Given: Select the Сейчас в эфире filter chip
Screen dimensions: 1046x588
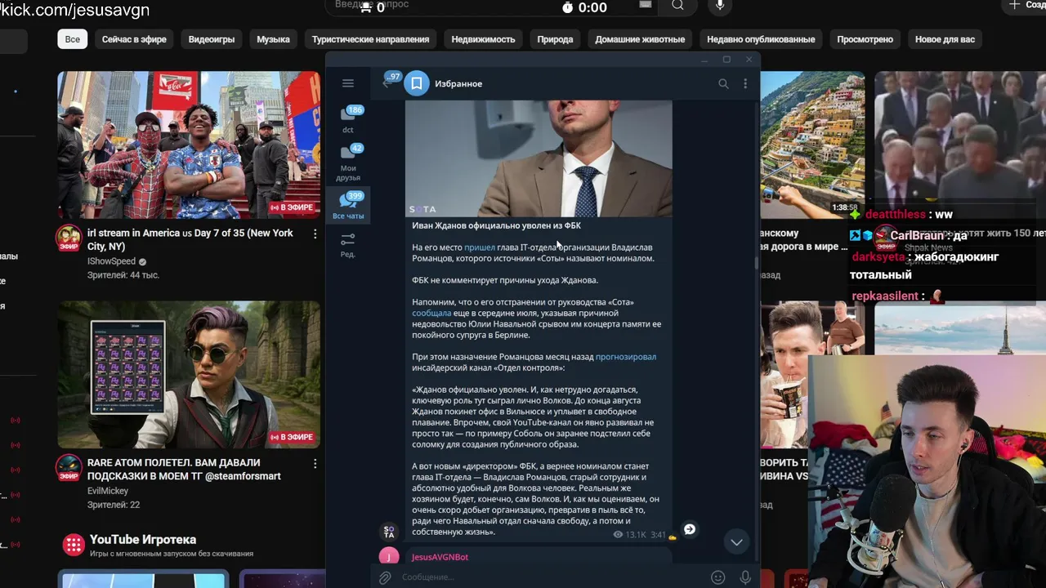Looking at the screenshot, I should (x=134, y=39).
